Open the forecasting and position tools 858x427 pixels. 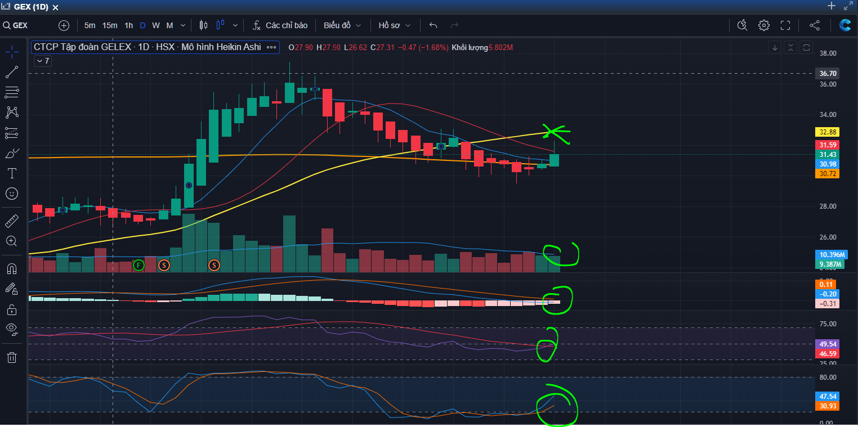coord(12,133)
